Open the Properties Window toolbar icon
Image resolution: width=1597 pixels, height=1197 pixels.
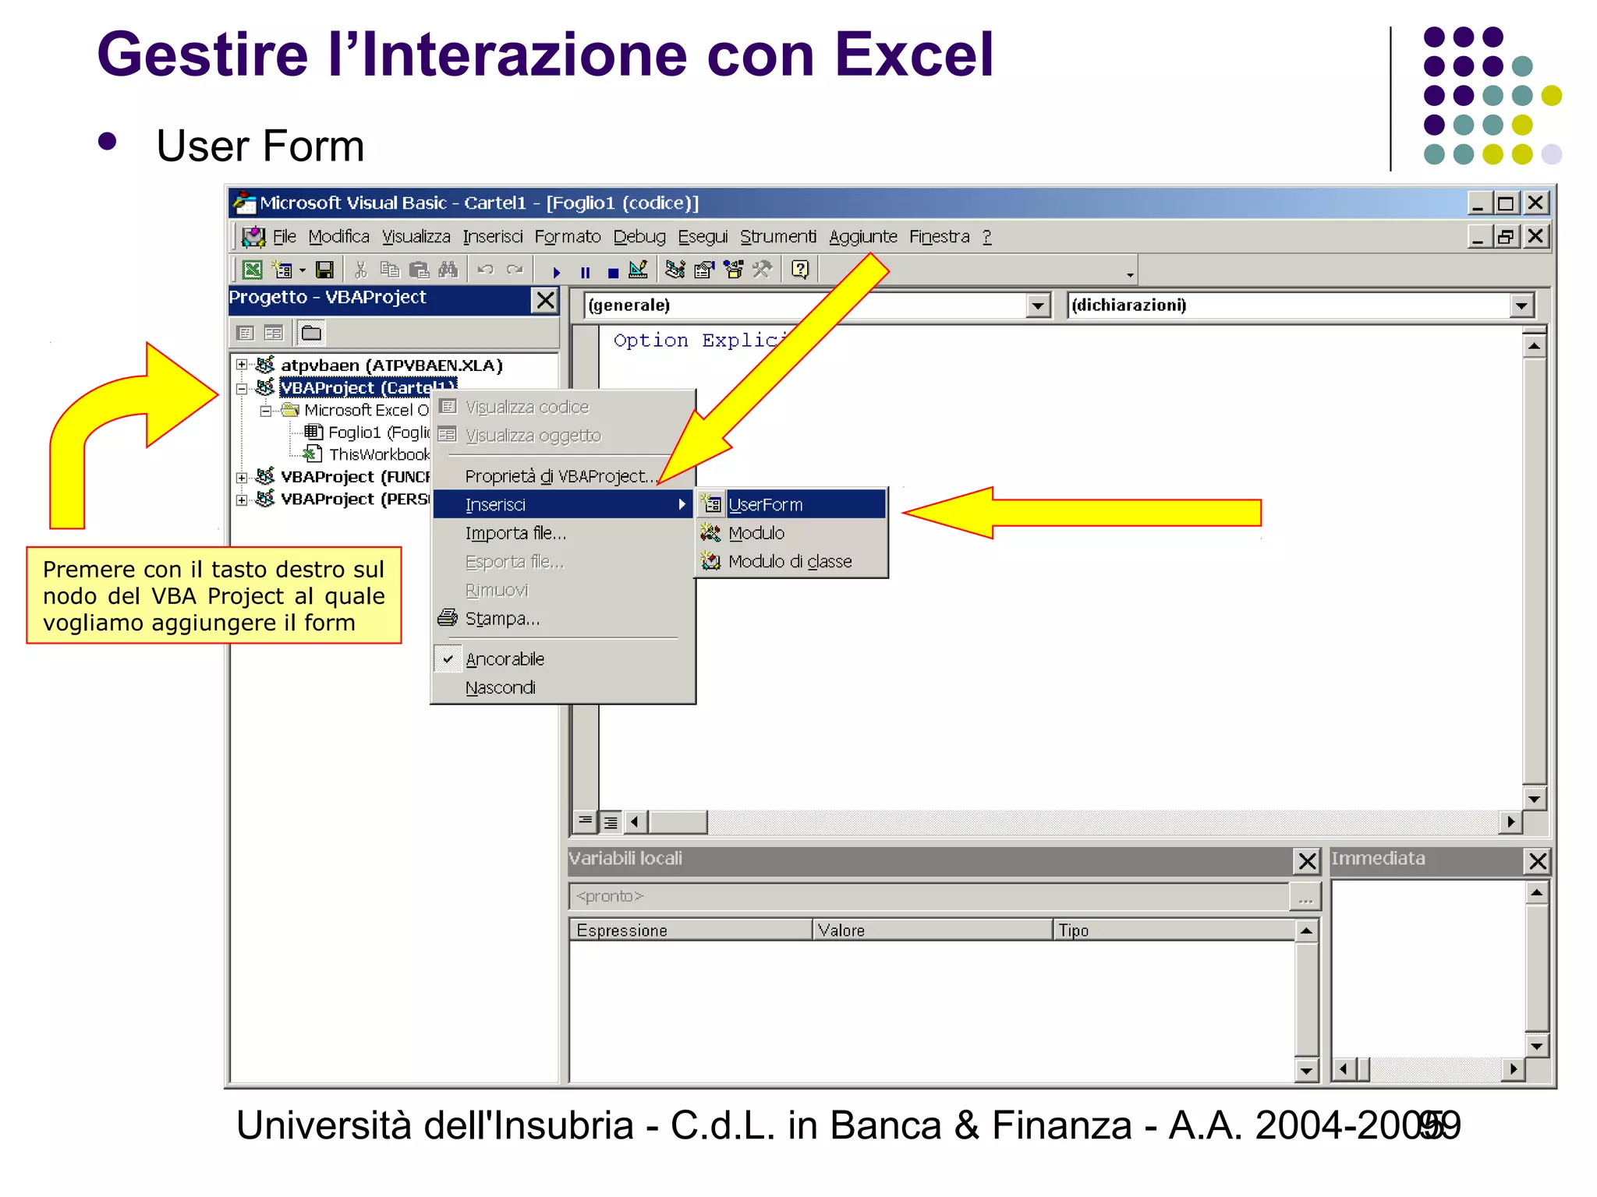704,270
